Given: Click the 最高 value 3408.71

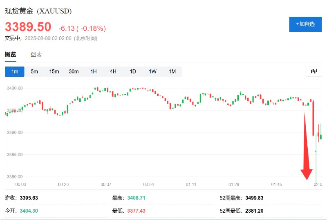Looking at the screenshot, I should (136, 198).
